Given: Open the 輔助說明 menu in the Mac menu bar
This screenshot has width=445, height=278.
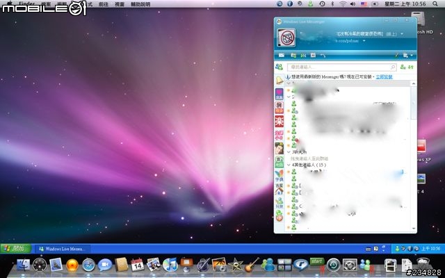Looking at the screenshot, I should [140, 4].
